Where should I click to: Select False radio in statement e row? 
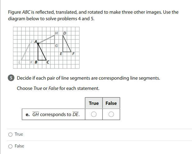(x=111, y=114)
